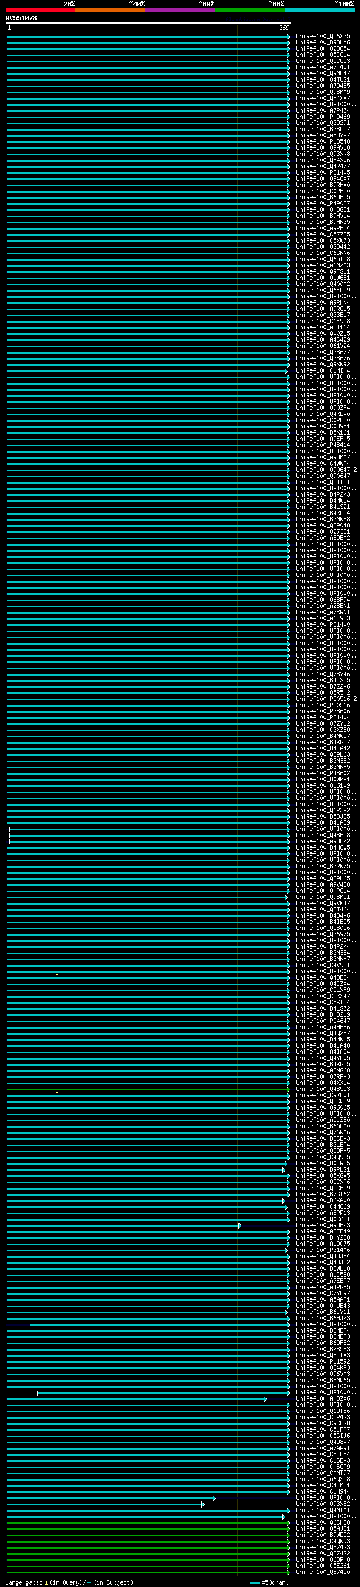Click the purple ~60% identity legend segment
Image resolution: width=360 pixels, height=1587 pixels.
tap(179, 10)
